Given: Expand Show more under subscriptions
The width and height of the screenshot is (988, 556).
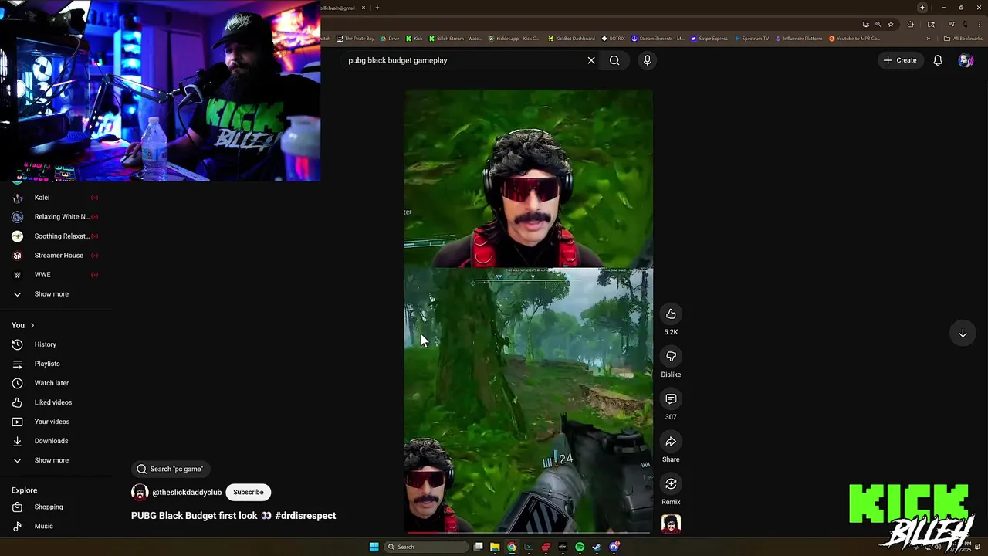Looking at the screenshot, I should coord(56,294).
